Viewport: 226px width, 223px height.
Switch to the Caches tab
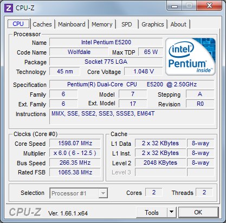(42, 24)
